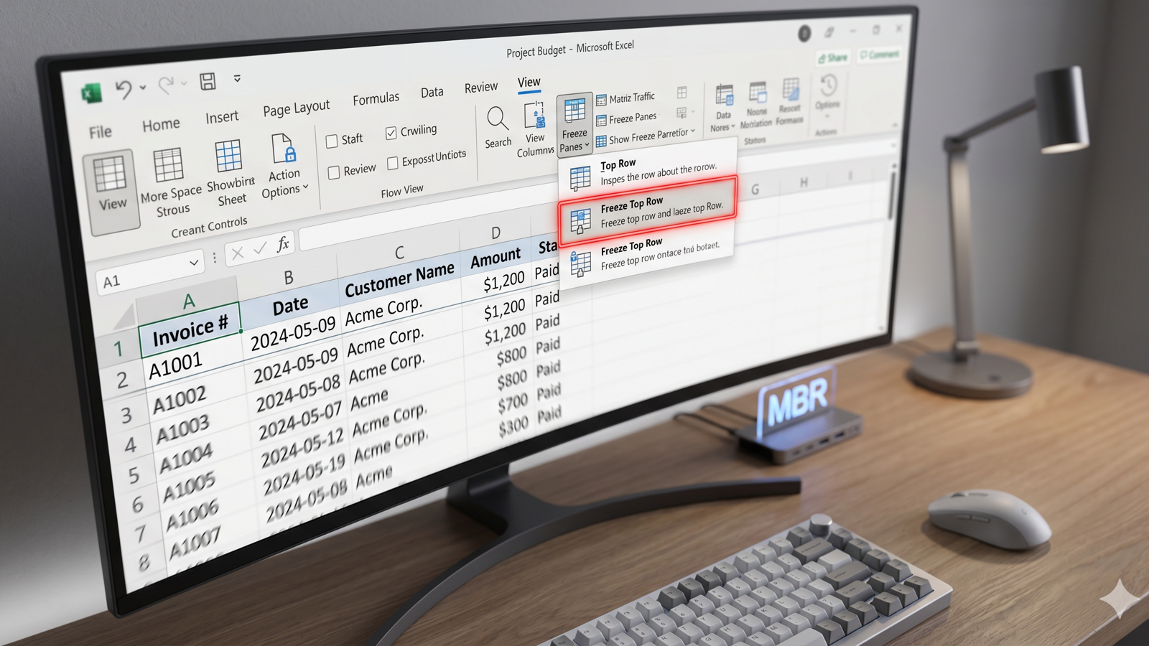Viewport: 1149px width, 646px height.
Task: Select the cell containing 2024-05-07
Action: pos(300,420)
